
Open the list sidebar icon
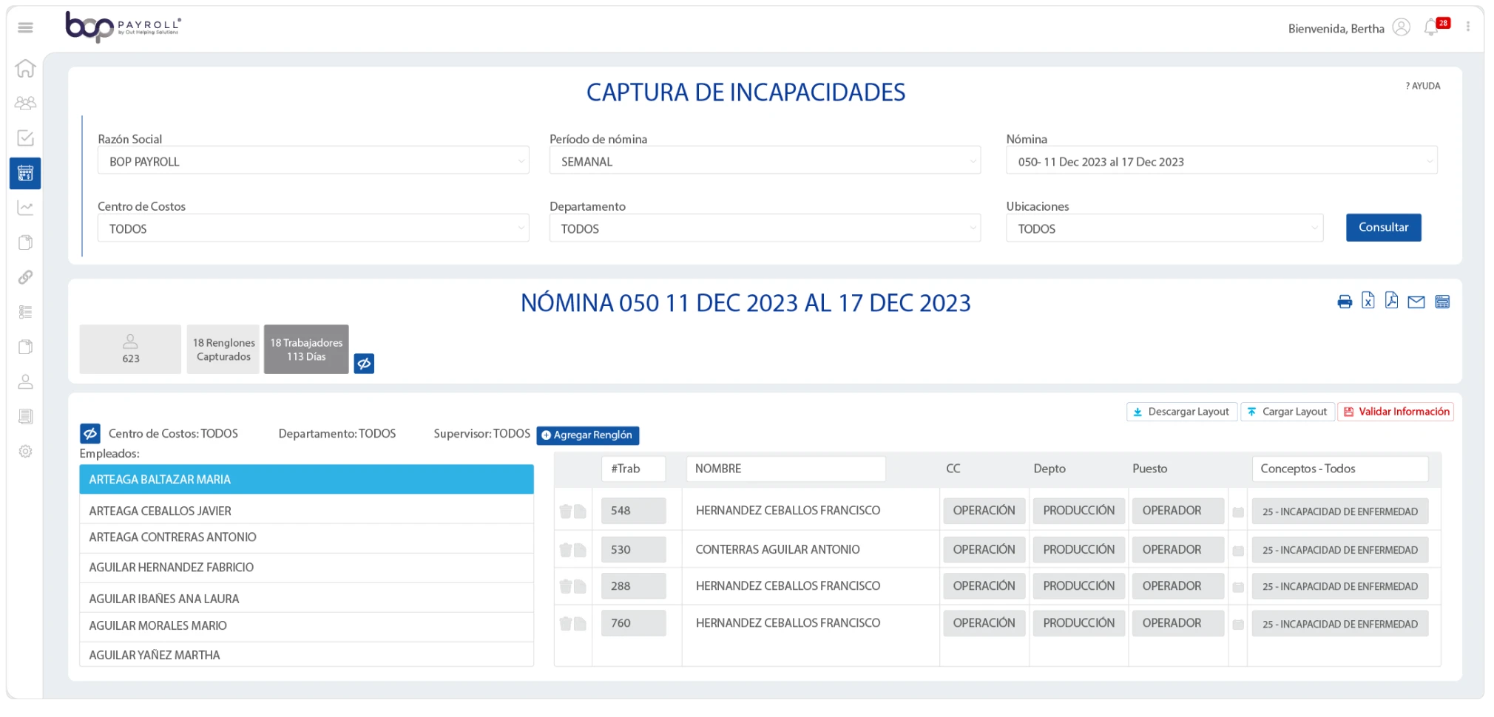(x=25, y=312)
